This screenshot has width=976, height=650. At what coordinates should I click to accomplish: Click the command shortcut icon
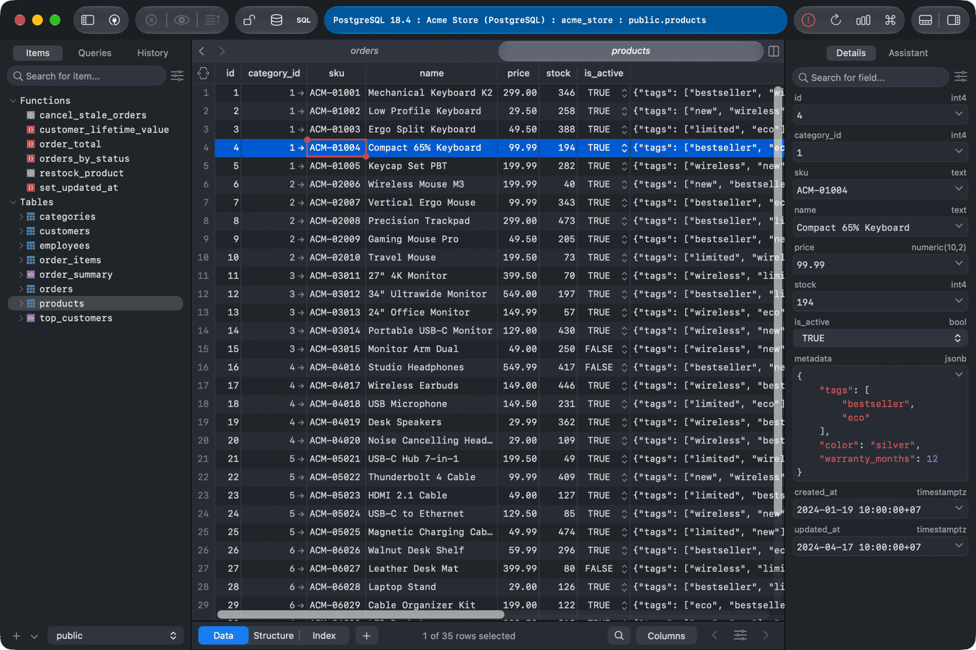tap(891, 20)
